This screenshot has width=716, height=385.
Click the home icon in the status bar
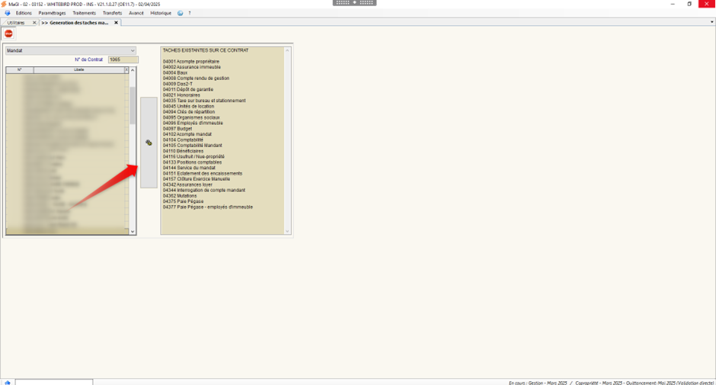coord(8,382)
